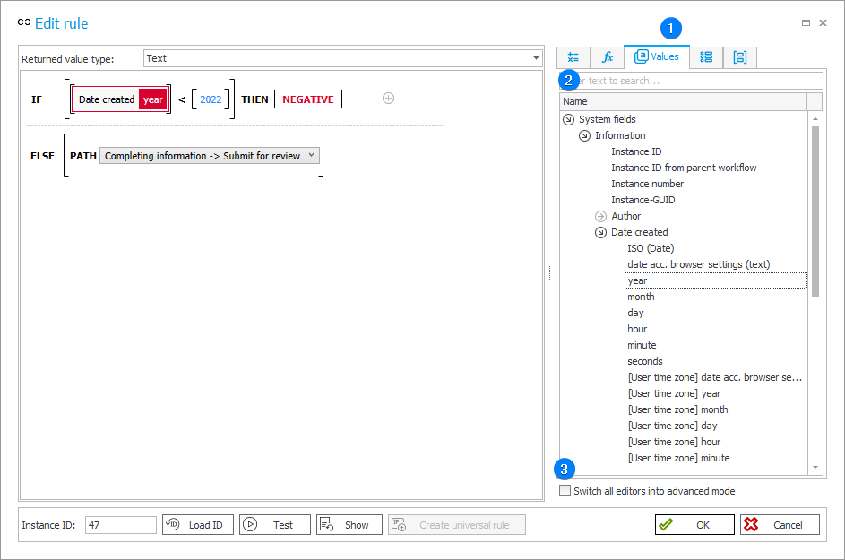Expand the Author node
Viewport: 845px width, 560px height.
[x=600, y=216]
